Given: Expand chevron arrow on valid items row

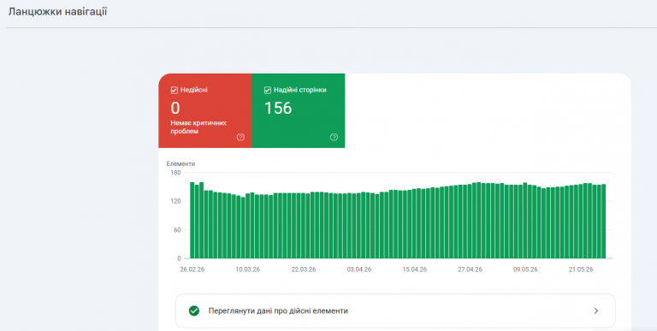Looking at the screenshot, I should tap(596, 310).
